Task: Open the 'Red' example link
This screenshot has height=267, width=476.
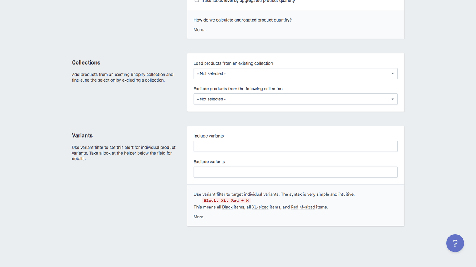Action: [x=294, y=207]
